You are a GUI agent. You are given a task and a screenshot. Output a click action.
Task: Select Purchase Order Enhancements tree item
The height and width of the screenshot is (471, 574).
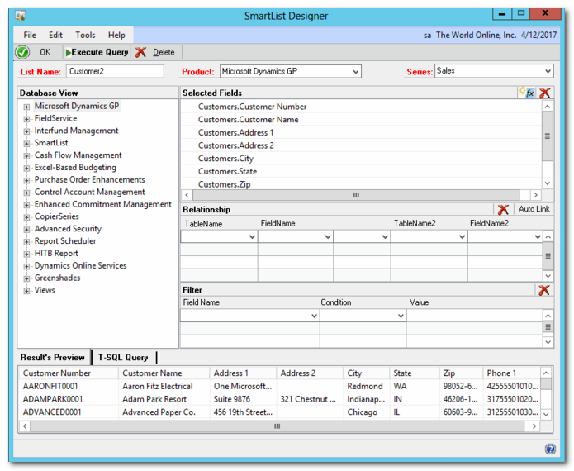(x=90, y=180)
